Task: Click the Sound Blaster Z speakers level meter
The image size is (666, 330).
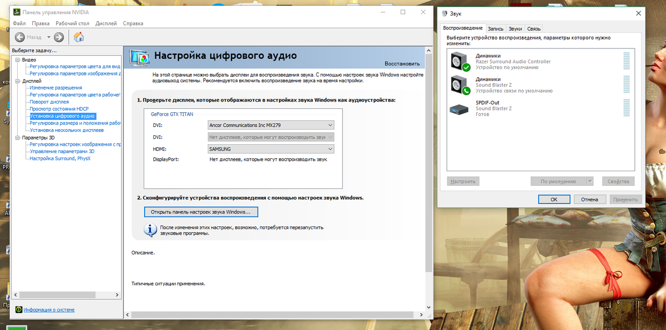Action: click(x=626, y=85)
